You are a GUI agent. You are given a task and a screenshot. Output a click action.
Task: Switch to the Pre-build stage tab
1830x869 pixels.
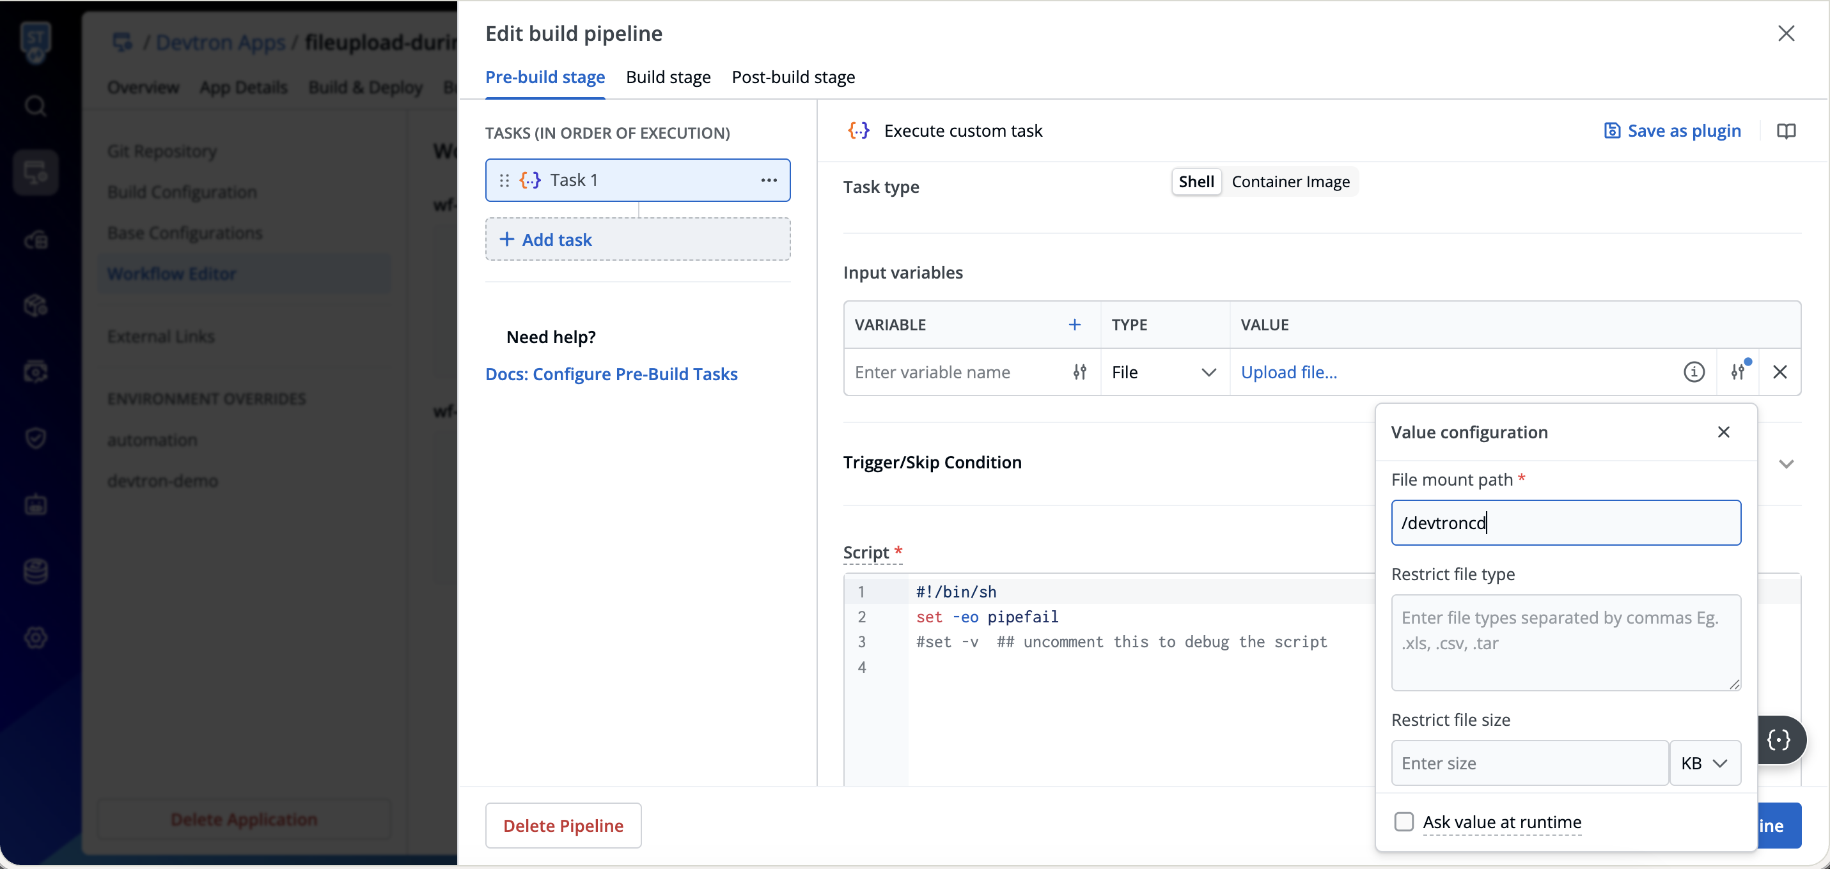coord(545,77)
